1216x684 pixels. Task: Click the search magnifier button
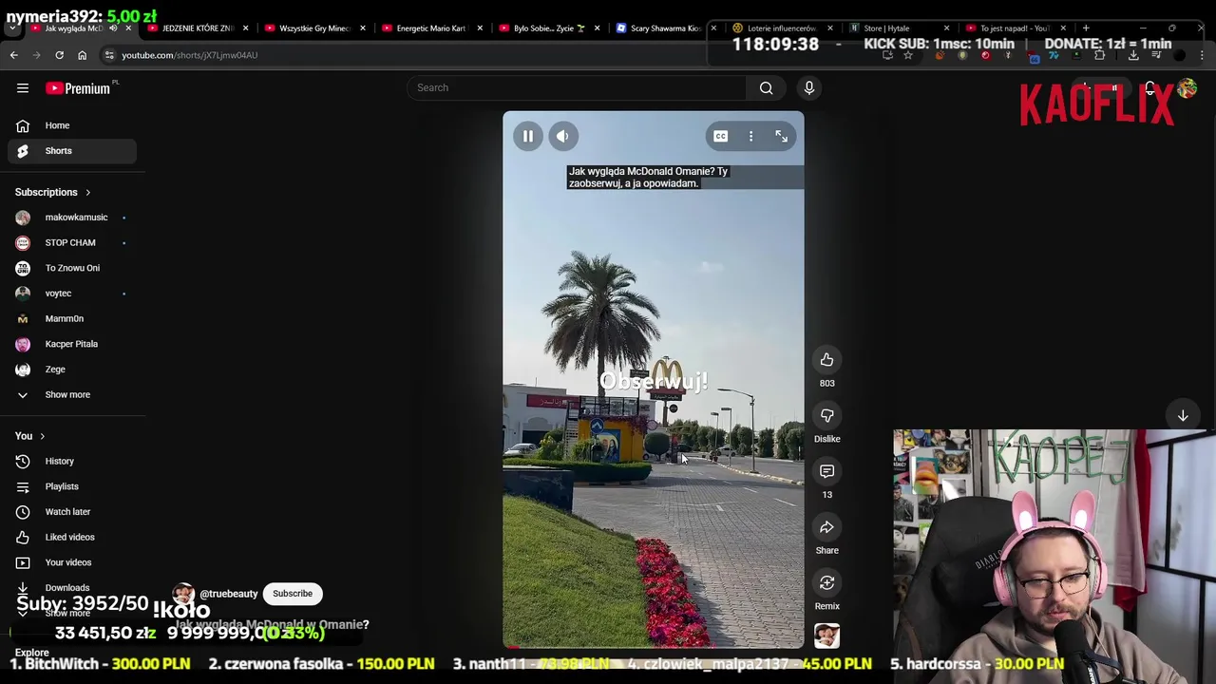(766, 87)
